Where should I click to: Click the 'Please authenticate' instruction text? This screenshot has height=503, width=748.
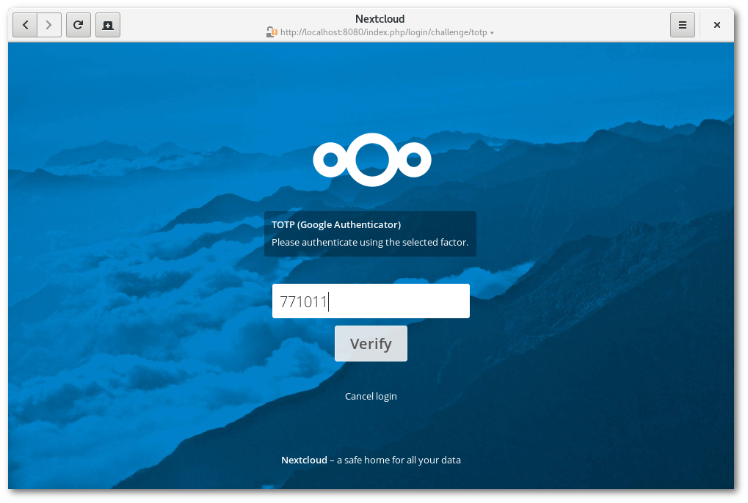370,242
